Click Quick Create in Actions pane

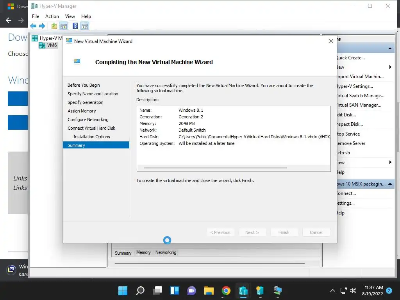click(351, 58)
